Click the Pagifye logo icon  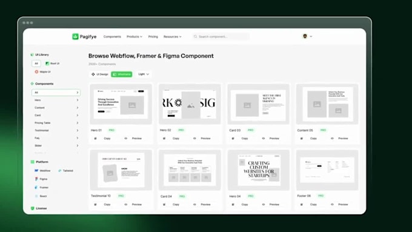pos(75,36)
